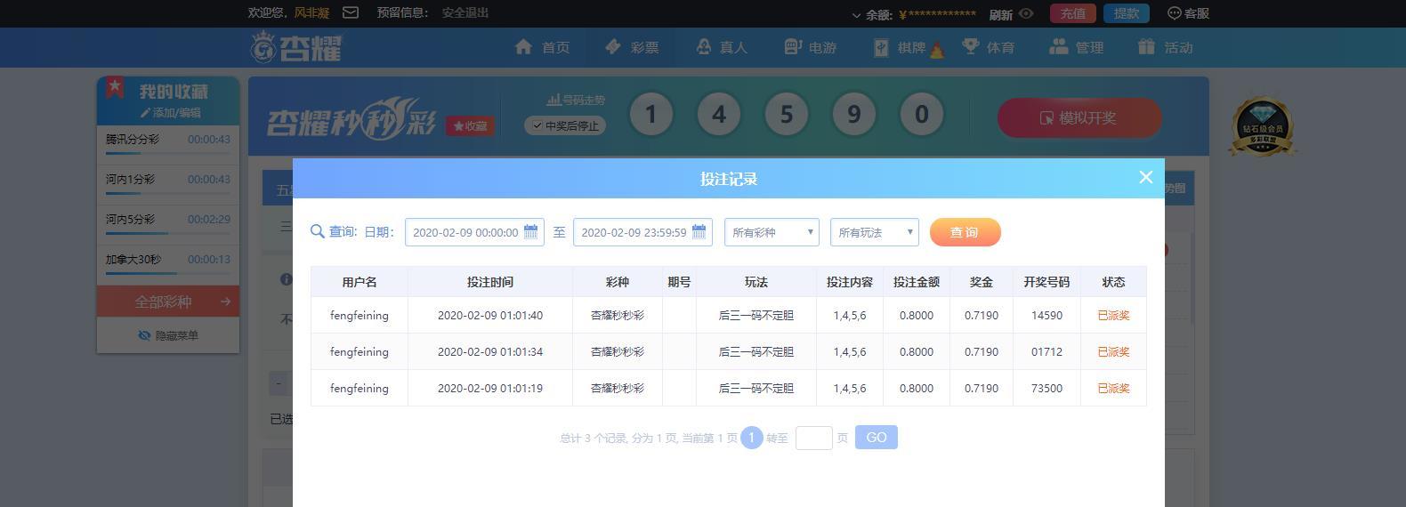Click bet time 2020-02-09 01:01:19 cell
The width and height of the screenshot is (1406, 507).
(490, 388)
